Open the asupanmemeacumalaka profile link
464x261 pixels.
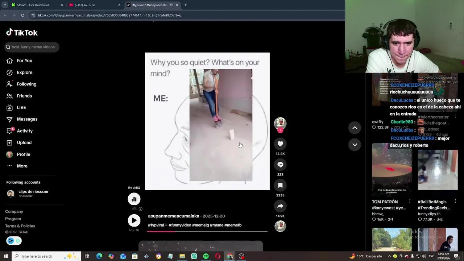[173, 216]
